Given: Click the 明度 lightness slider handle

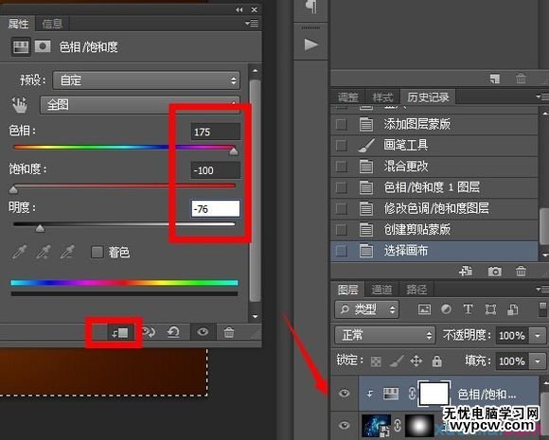Looking at the screenshot, I should coord(40,228).
